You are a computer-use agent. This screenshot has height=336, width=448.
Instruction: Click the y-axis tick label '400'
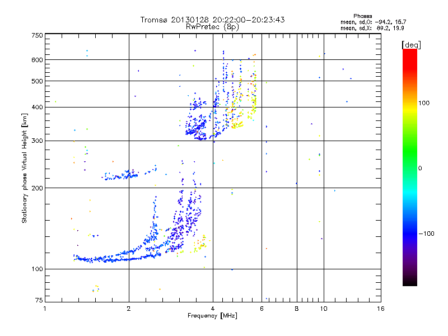[x=37, y=108]
